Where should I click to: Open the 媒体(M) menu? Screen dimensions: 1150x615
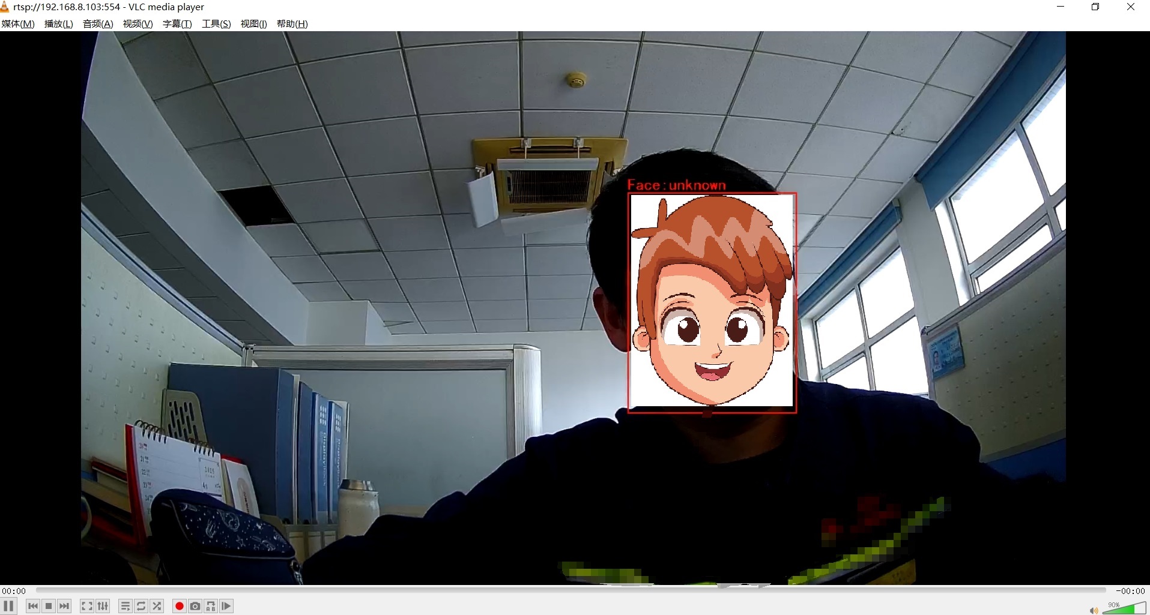coord(18,24)
